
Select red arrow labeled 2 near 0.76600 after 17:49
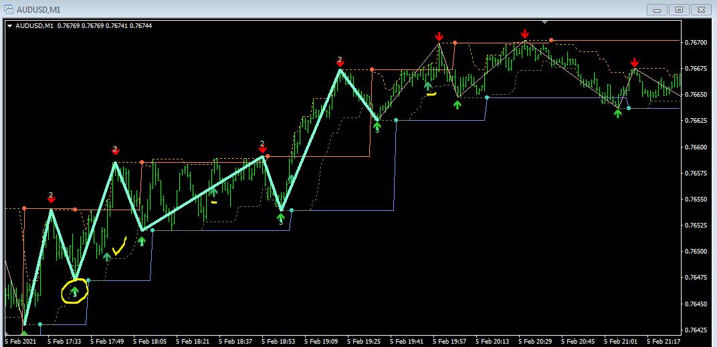(x=115, y=150)
